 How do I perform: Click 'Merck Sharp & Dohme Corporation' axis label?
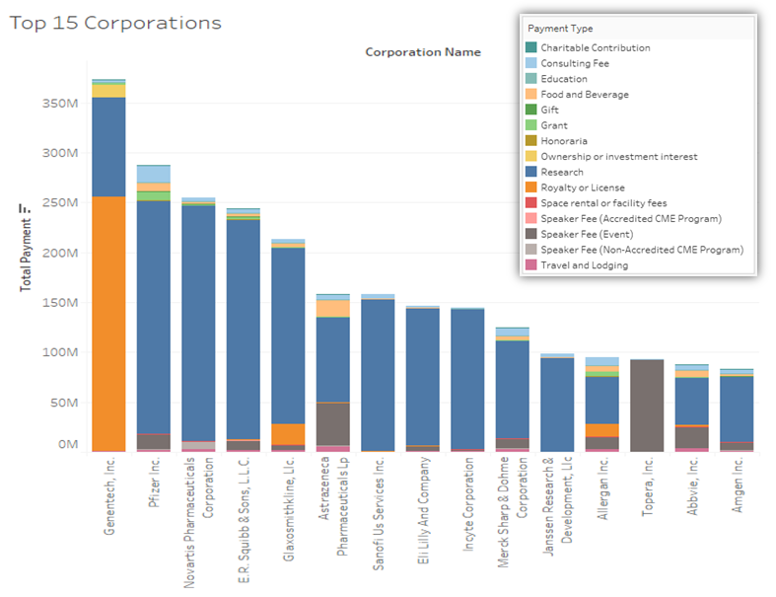513,512
